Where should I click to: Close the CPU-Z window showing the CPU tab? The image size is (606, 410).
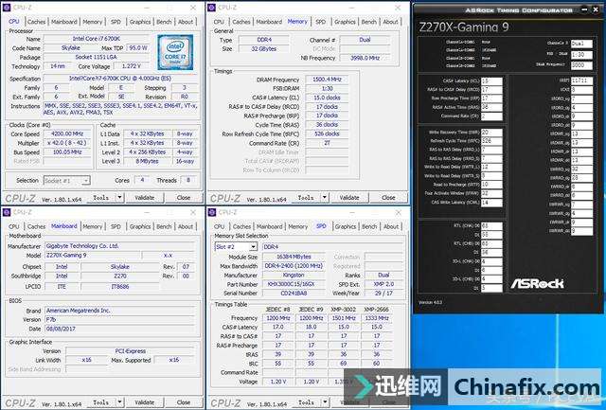point(193,8)
